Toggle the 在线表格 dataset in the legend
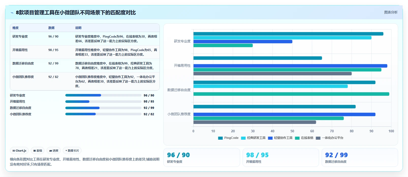408x177 pixels. tap(304, 138)
